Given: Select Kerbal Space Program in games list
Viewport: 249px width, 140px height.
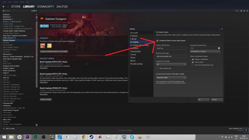Looking at the screenshot, I should (x=11, y=110).
